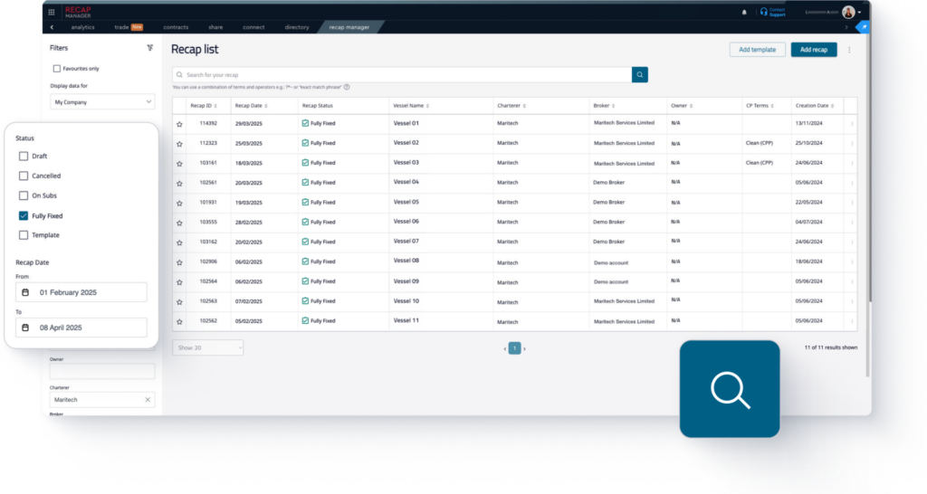The height and width of the screenshot is (494, 927).
Task: Open row actions for Vessel 01
Action: [852, 124]
